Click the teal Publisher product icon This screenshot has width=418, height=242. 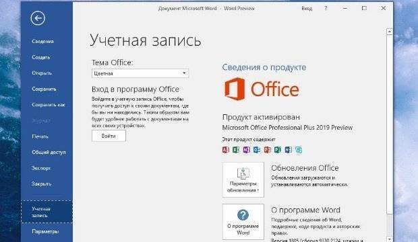[x=278, y=150]
